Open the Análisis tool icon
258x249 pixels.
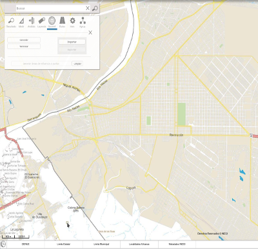coord(32,22)
